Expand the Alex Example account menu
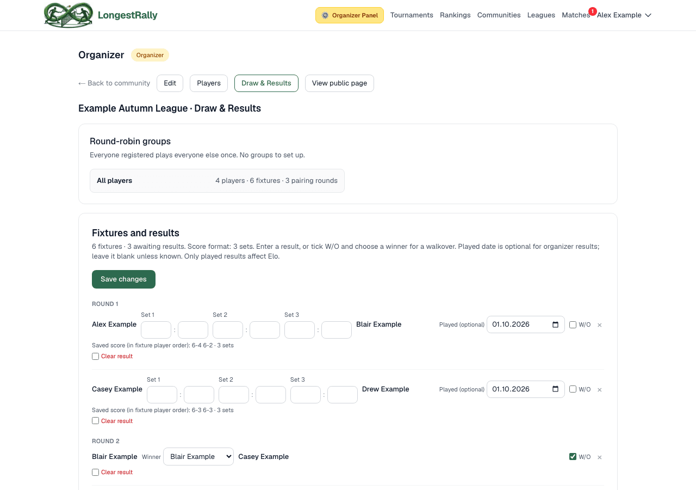 (x=624, y=15)
